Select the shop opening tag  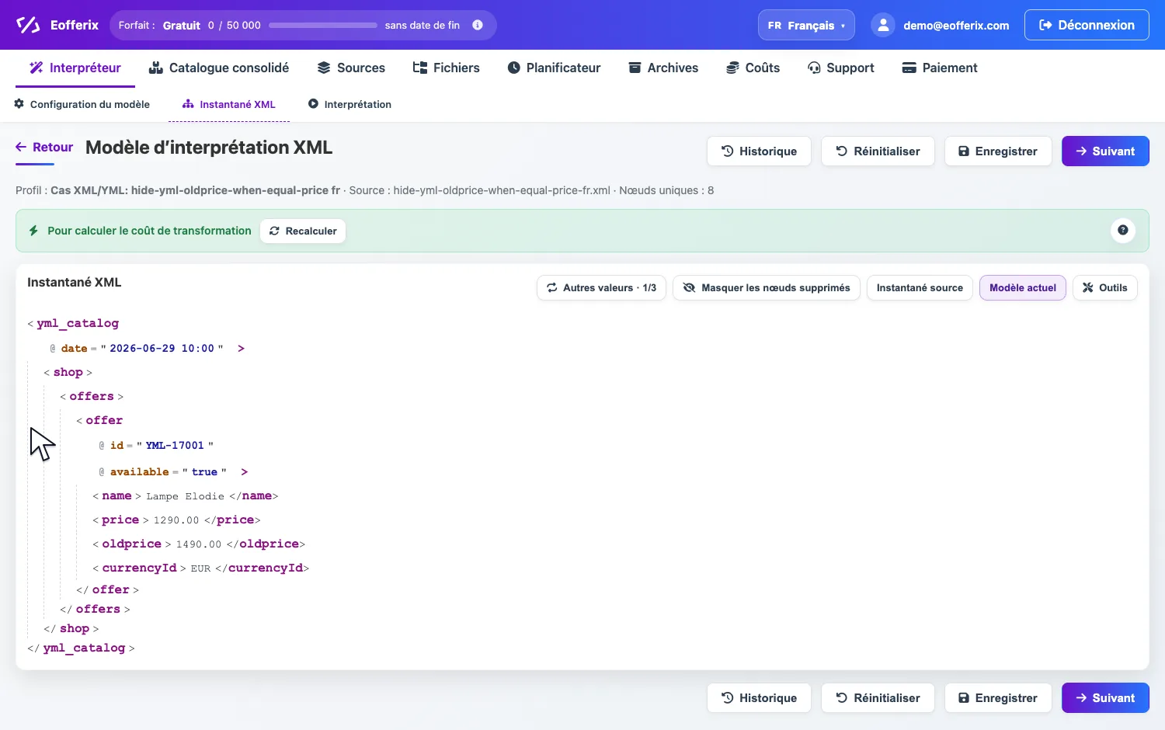click(68, 373)
